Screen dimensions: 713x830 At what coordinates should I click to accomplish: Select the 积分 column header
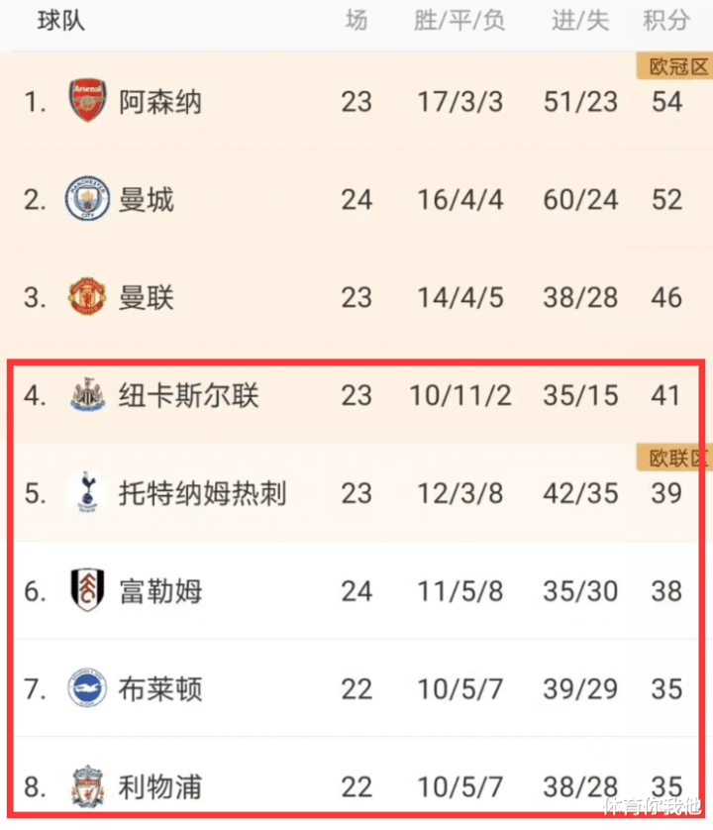tap(666, 21)
